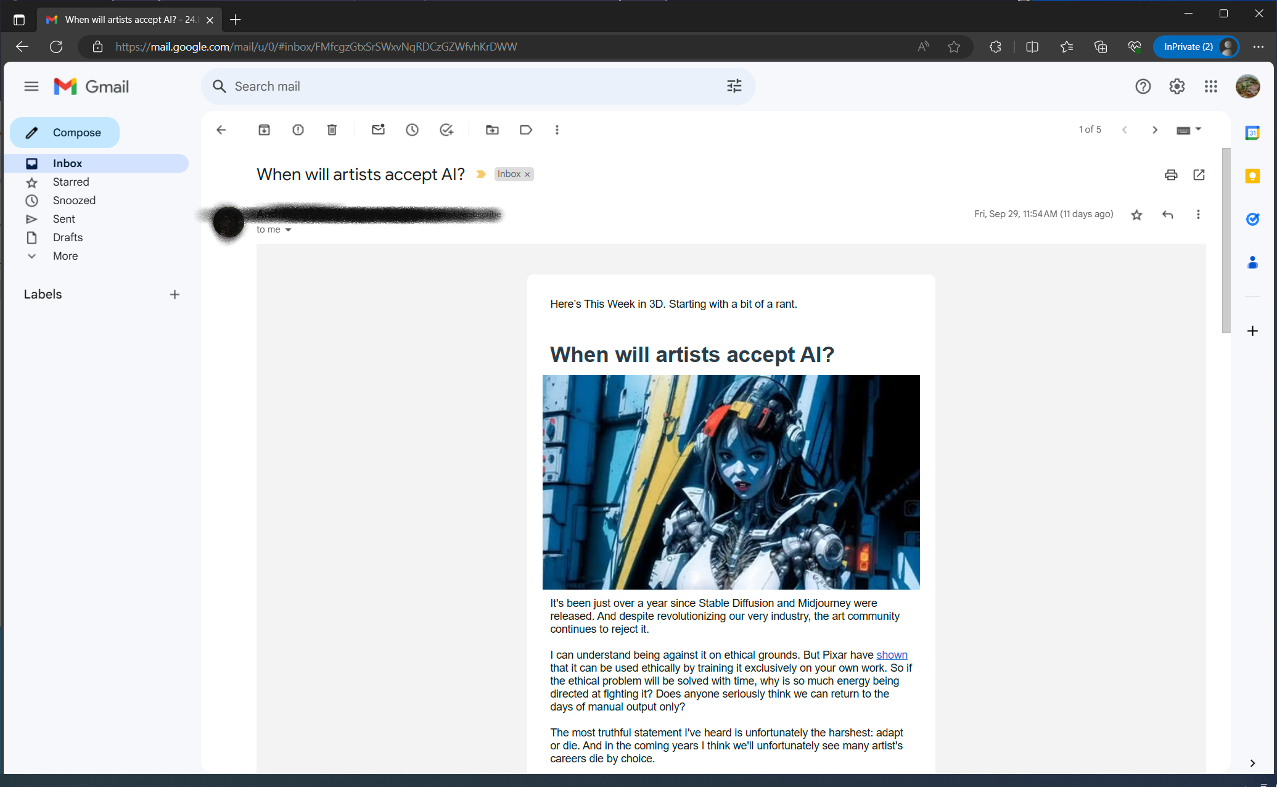
Task: Archive this email
Action: tap(264, 130)
